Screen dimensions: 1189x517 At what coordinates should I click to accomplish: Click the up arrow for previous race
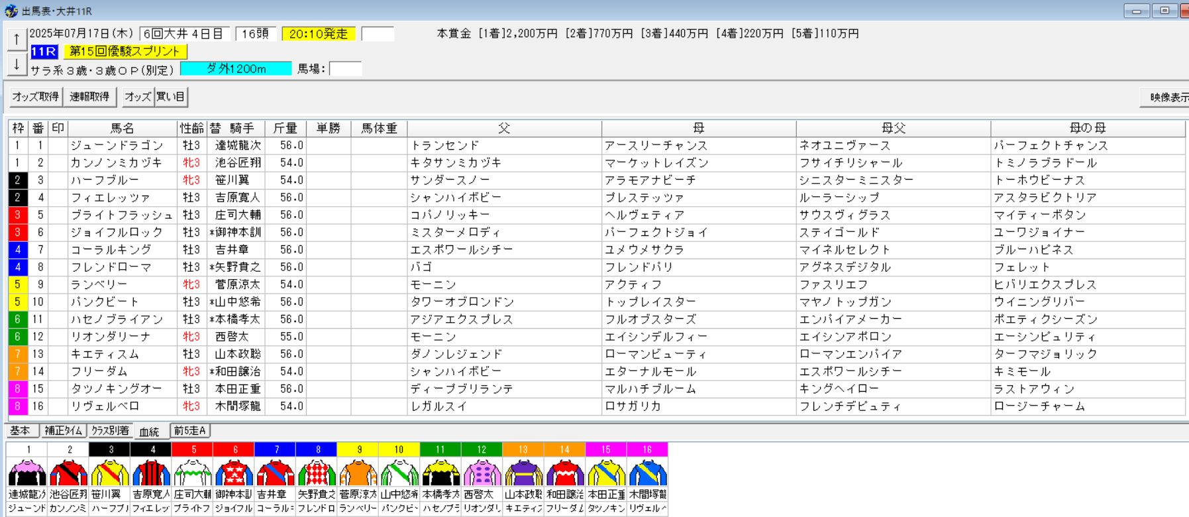[17, 39]
